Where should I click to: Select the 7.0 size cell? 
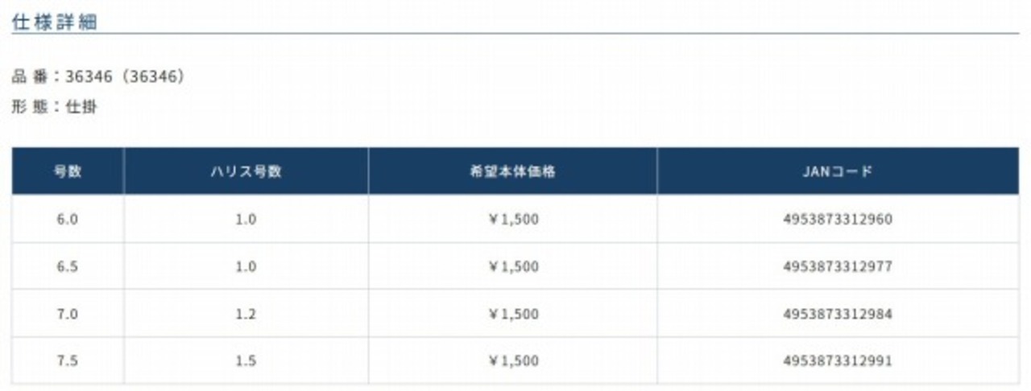(x=68, y=314)
